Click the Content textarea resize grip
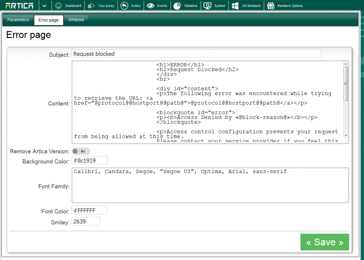 tap(346, 141)
